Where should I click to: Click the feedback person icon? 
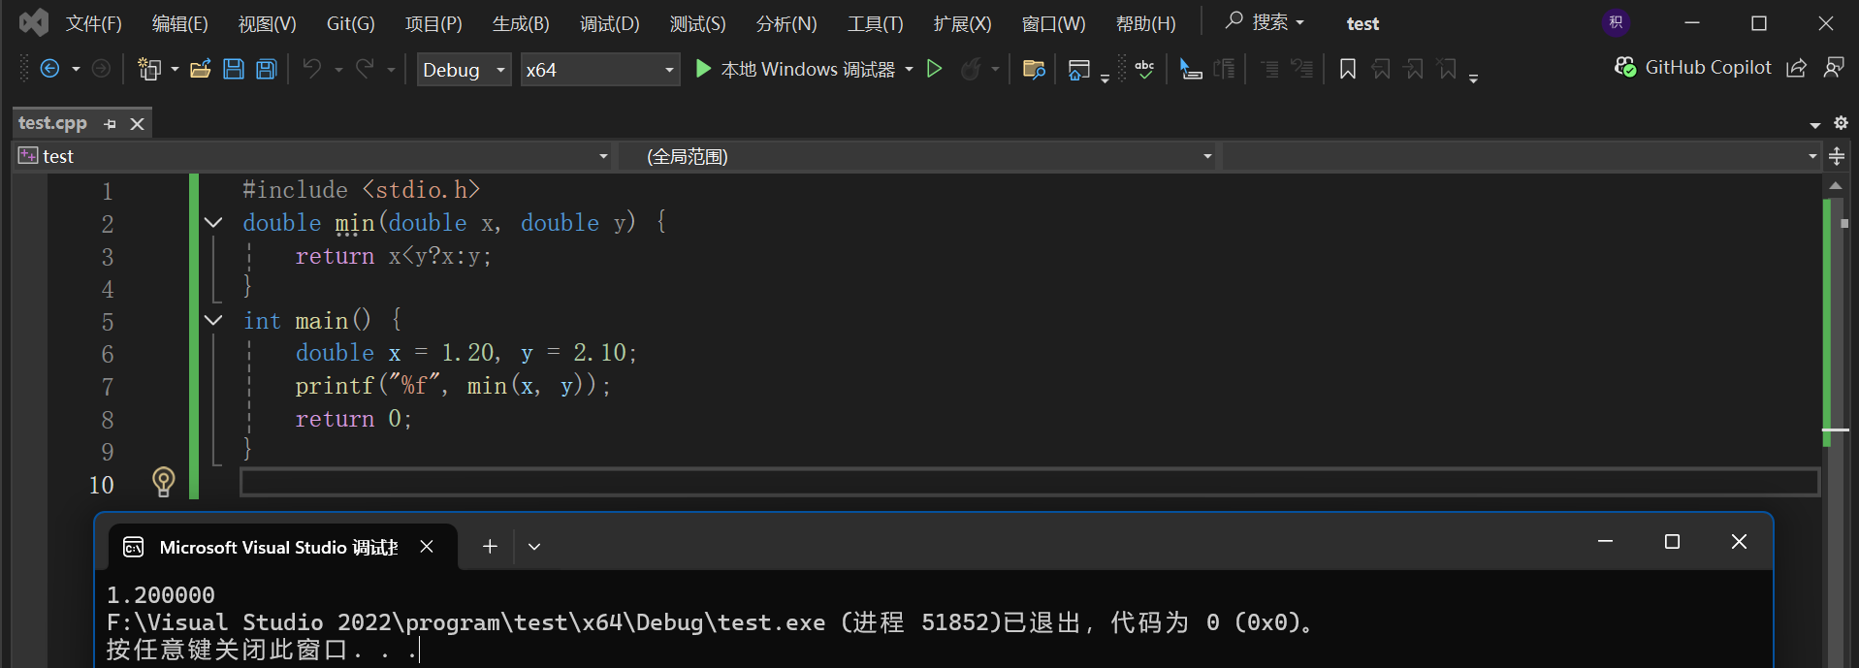pos(1834,68)
